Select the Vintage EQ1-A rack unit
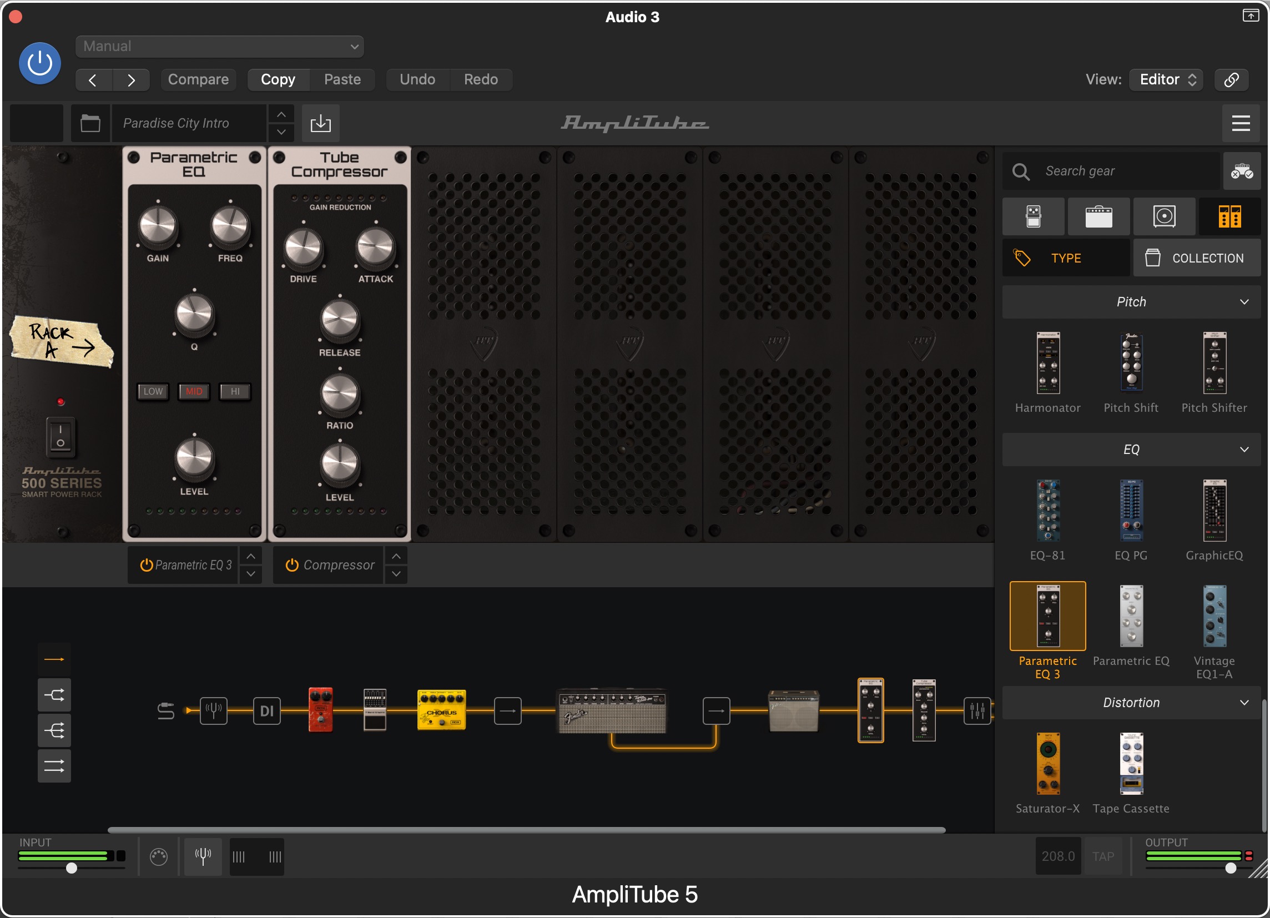The image size is (1270, 918). [1214, 633]
